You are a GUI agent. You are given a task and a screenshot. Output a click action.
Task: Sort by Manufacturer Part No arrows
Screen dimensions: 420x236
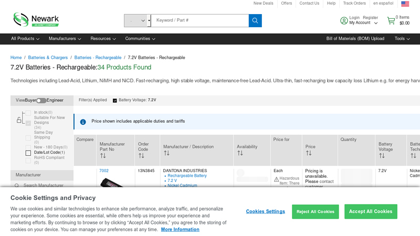coord(103,156)
